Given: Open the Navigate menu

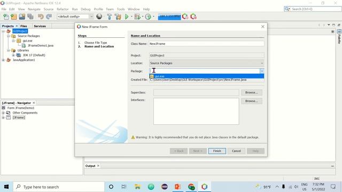Looking at the screenshot, I should pyautogui.click(x=34, y=9).
